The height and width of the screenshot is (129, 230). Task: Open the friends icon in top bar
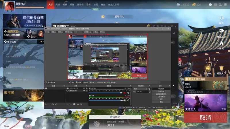[x=220, y=5]
